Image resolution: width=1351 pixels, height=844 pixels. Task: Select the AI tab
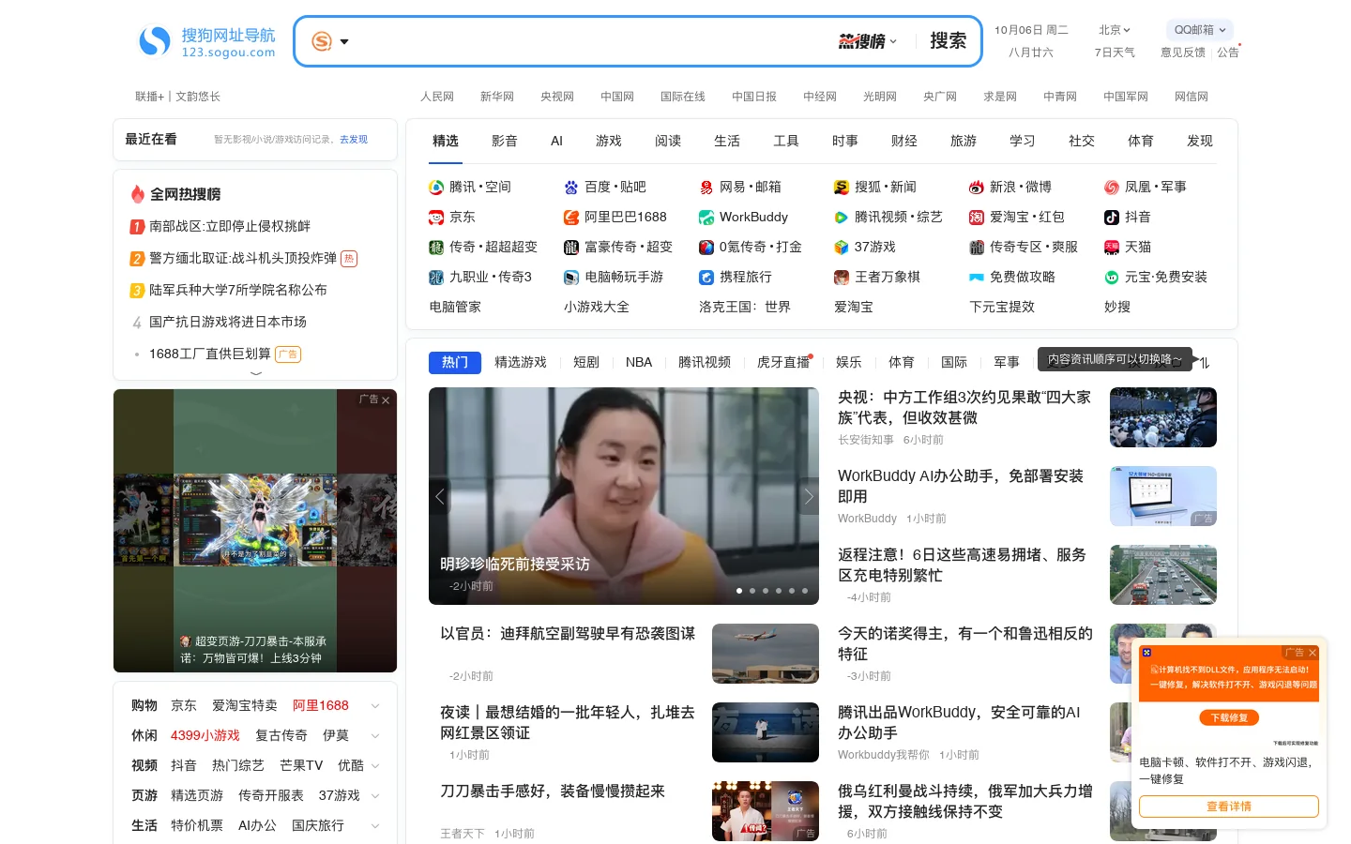pos(556,141)
